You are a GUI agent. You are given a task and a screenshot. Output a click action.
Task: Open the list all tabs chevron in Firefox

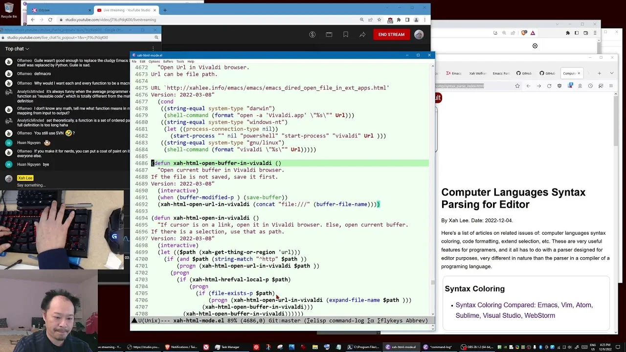point(611,73)
